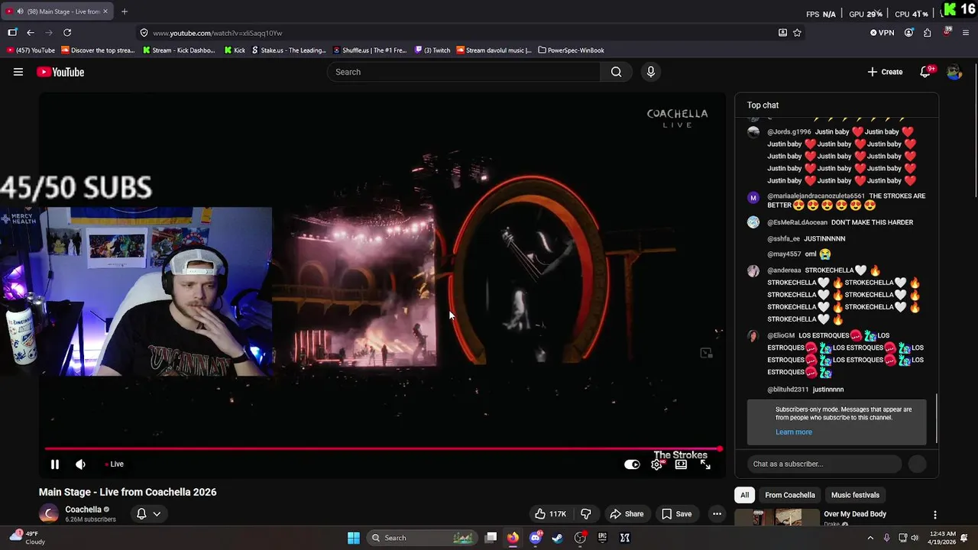Open YouTube notifications bell
The image size is (978, 550).
(x=925, y=72)
